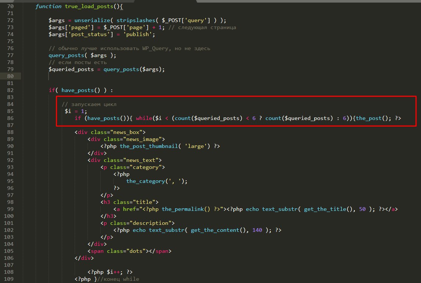Click the while keyword on line 86

144,118
